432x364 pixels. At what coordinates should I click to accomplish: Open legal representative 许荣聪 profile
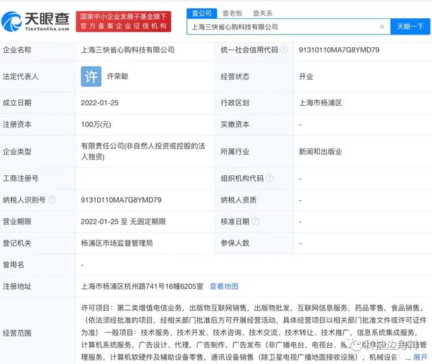tap(117, 76)
